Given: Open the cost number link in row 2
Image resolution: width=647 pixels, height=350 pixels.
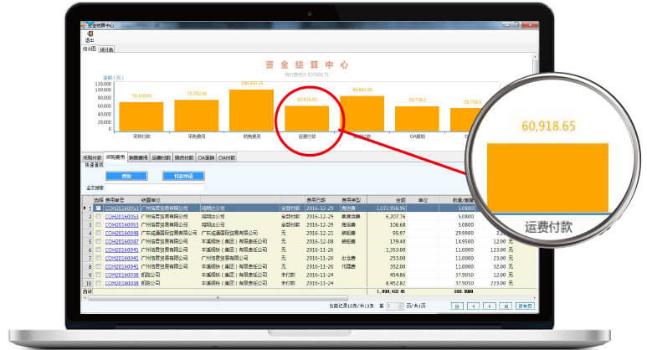Looking at the screenshot, I should (121, 216).
